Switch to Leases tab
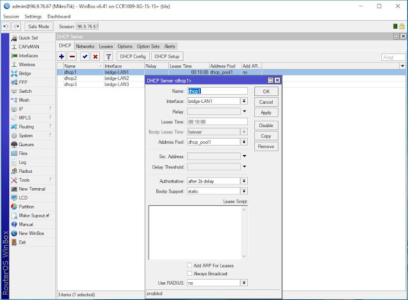Image resolution: width=408 pixels, height=300 pixels. [106, 46]
